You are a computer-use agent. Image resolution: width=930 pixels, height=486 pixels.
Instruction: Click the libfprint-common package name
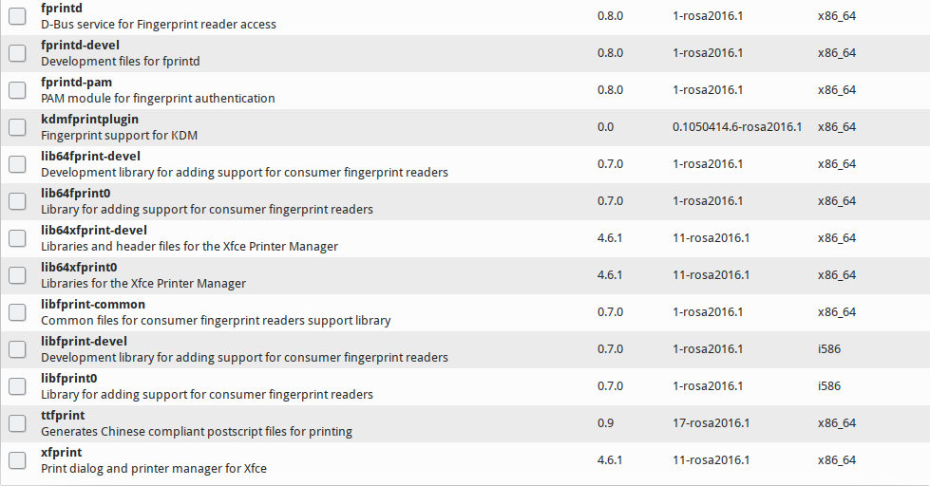coord(93,305)
